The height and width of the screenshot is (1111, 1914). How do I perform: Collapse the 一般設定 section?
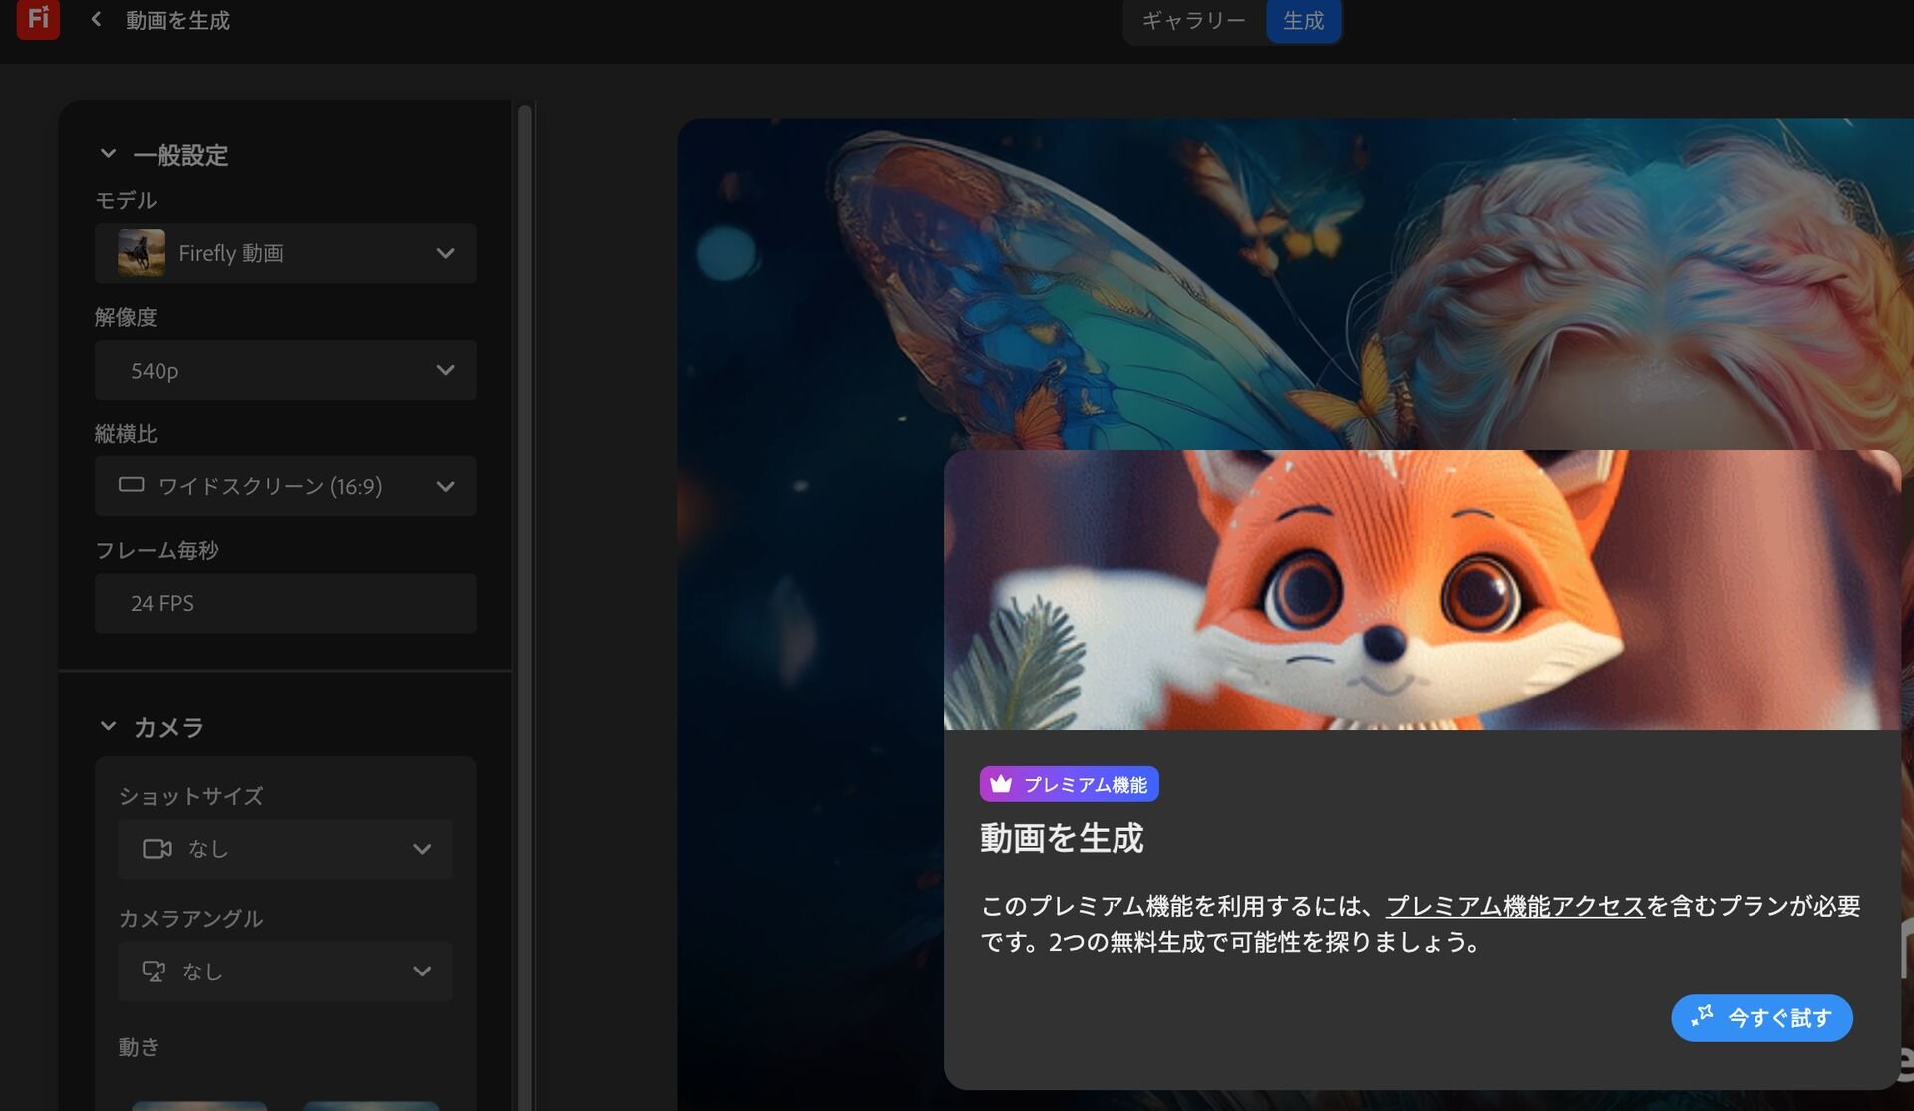click(108, 154)
